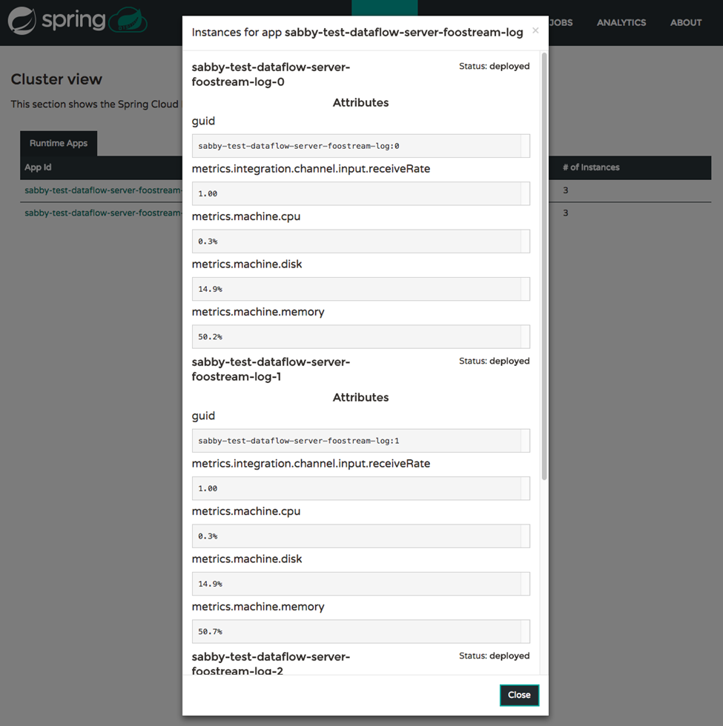Click the Spring logo in the header
Image resolution: width=723 pixels, height=726 pixels.
56,21
